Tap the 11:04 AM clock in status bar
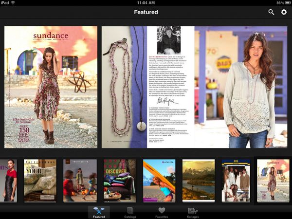The width and height of the screenshot is (292, 219). pyautogui.click(x=146, y=3)
